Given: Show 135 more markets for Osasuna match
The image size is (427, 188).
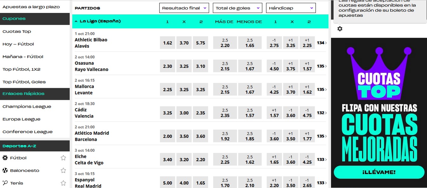Looking at the screenshot, I should click(322, 66).
